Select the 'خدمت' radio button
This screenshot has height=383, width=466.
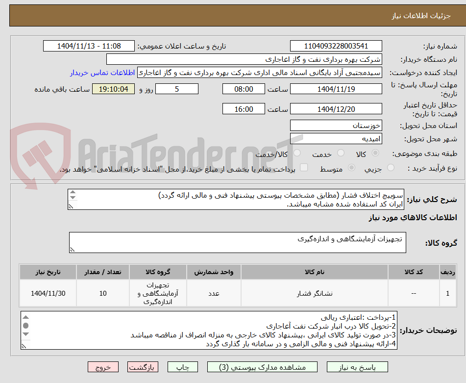tap(341, 153)
